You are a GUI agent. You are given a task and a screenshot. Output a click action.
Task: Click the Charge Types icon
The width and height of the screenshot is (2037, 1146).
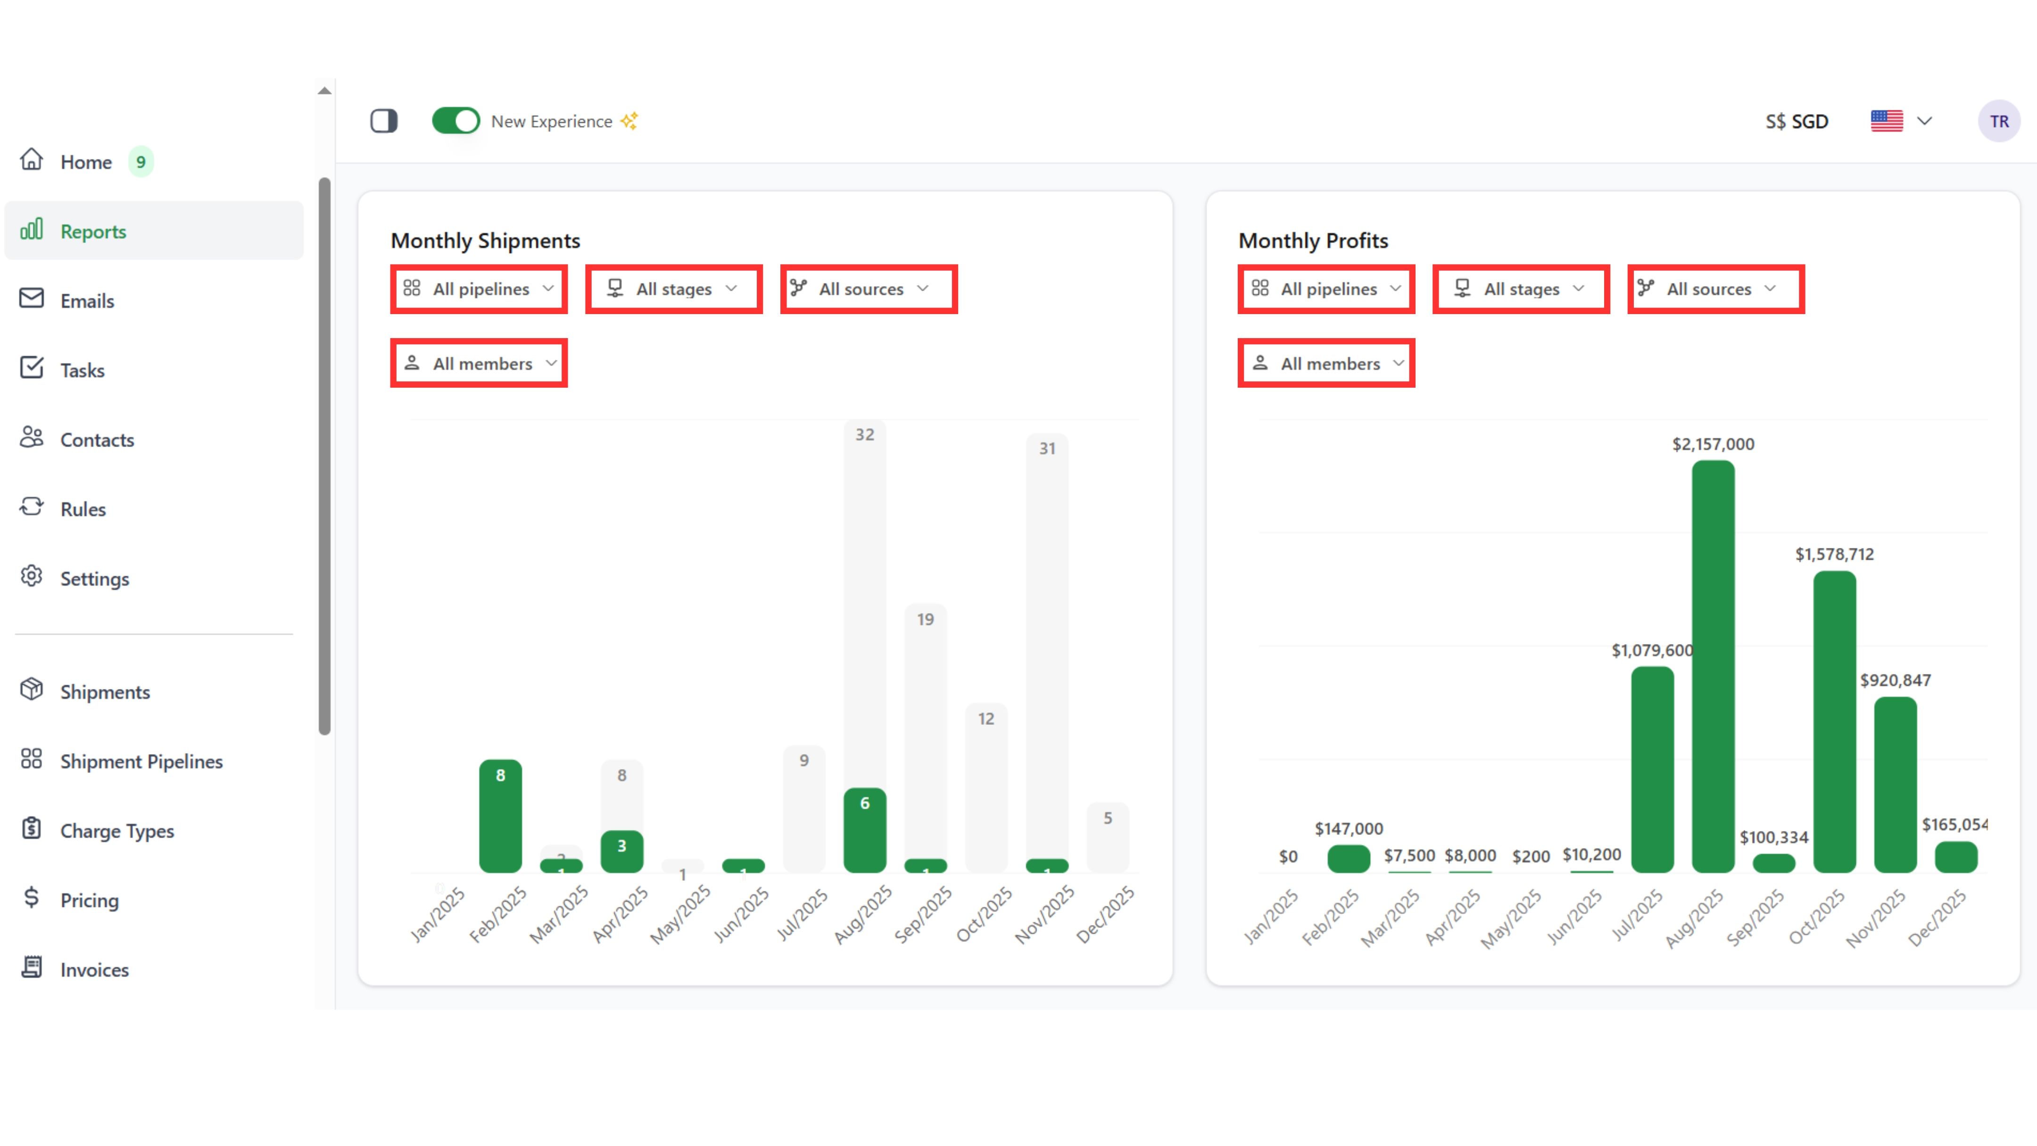coord(31,829)
